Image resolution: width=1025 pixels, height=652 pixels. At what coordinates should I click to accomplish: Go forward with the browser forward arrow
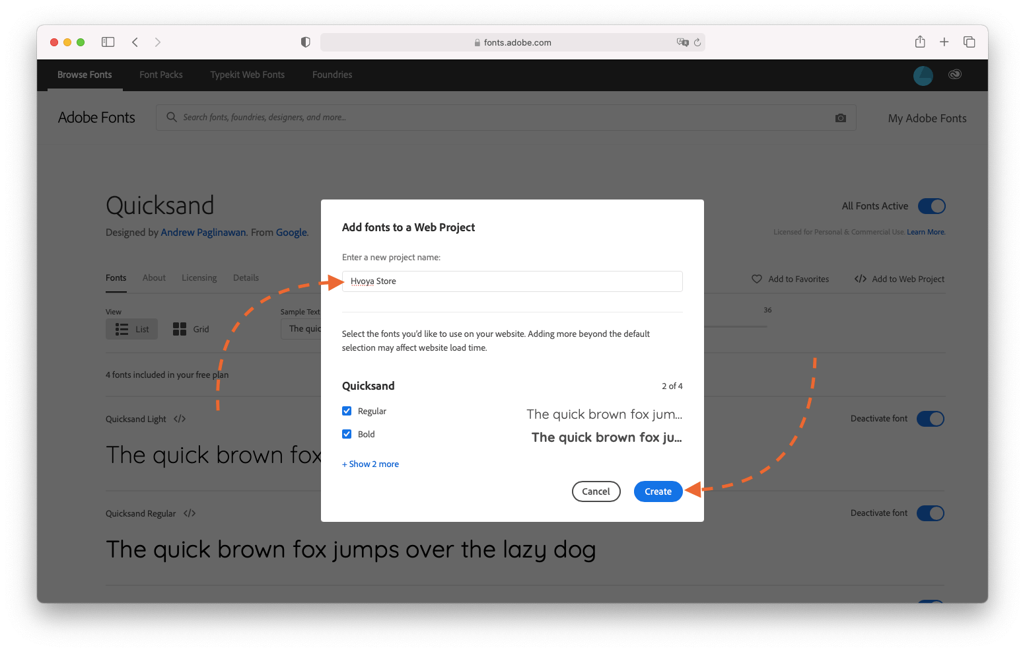(x=157, y=42)
